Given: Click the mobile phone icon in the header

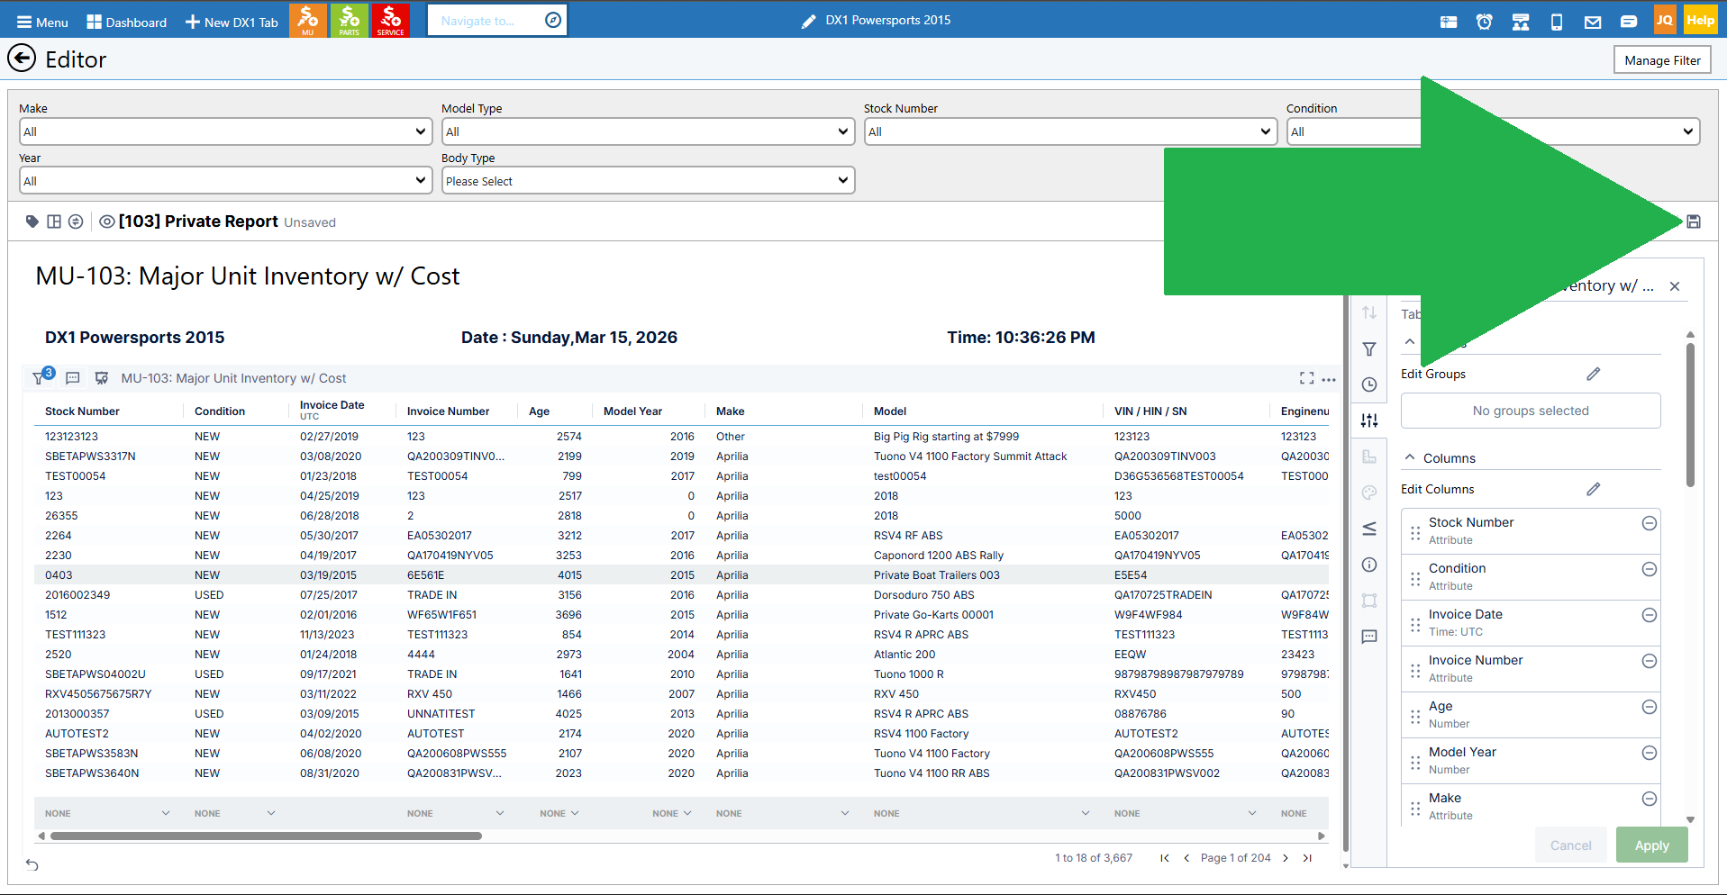Looking at the screenshot, I should (x=1557, y=22).
